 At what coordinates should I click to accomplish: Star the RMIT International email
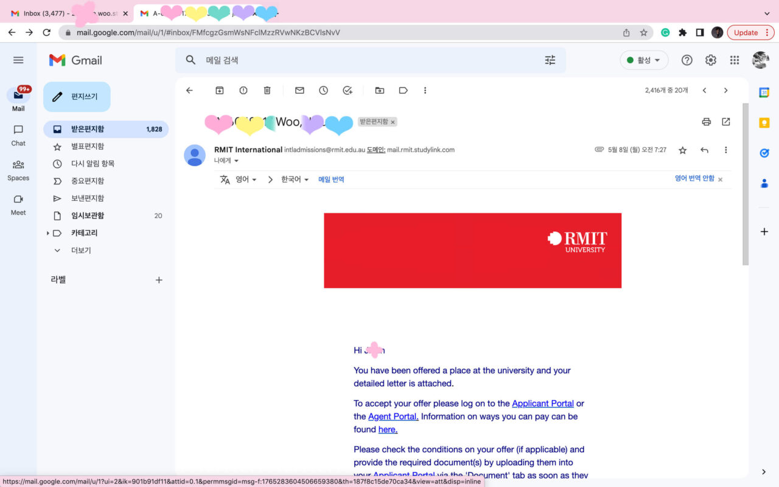[x=682, y=150]
